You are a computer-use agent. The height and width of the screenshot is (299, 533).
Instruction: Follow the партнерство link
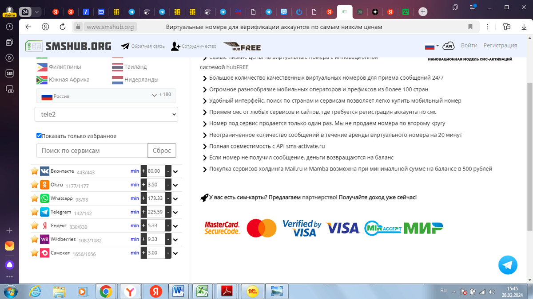click(319, 197)
